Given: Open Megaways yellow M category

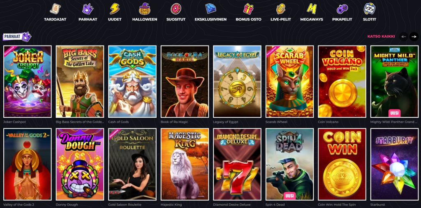Looking at the screenshot, I should pyautogui.click(x=312, y=9).
